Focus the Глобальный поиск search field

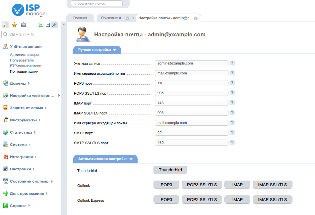[96, 3]
